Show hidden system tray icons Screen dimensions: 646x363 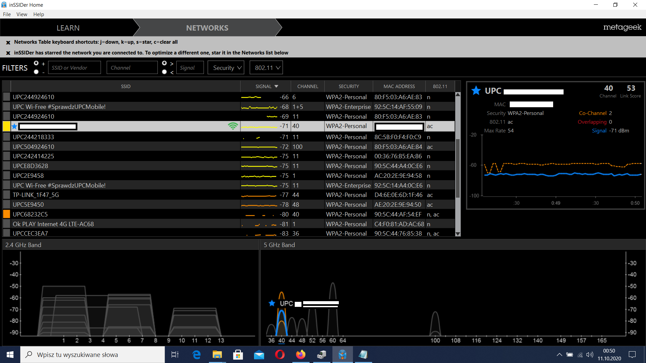pyautogui.click(x=559, y=355)
